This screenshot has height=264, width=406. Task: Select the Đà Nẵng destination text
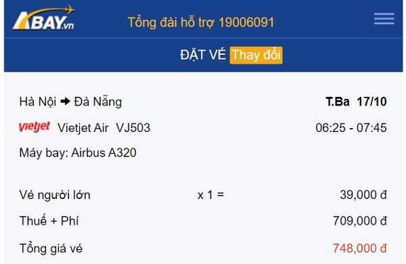98,102
